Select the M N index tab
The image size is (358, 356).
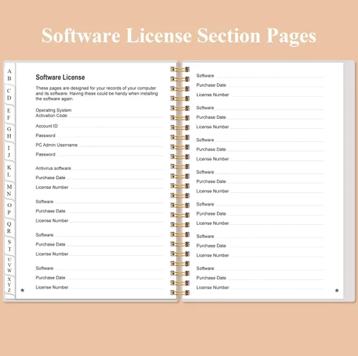pos(9,190)
